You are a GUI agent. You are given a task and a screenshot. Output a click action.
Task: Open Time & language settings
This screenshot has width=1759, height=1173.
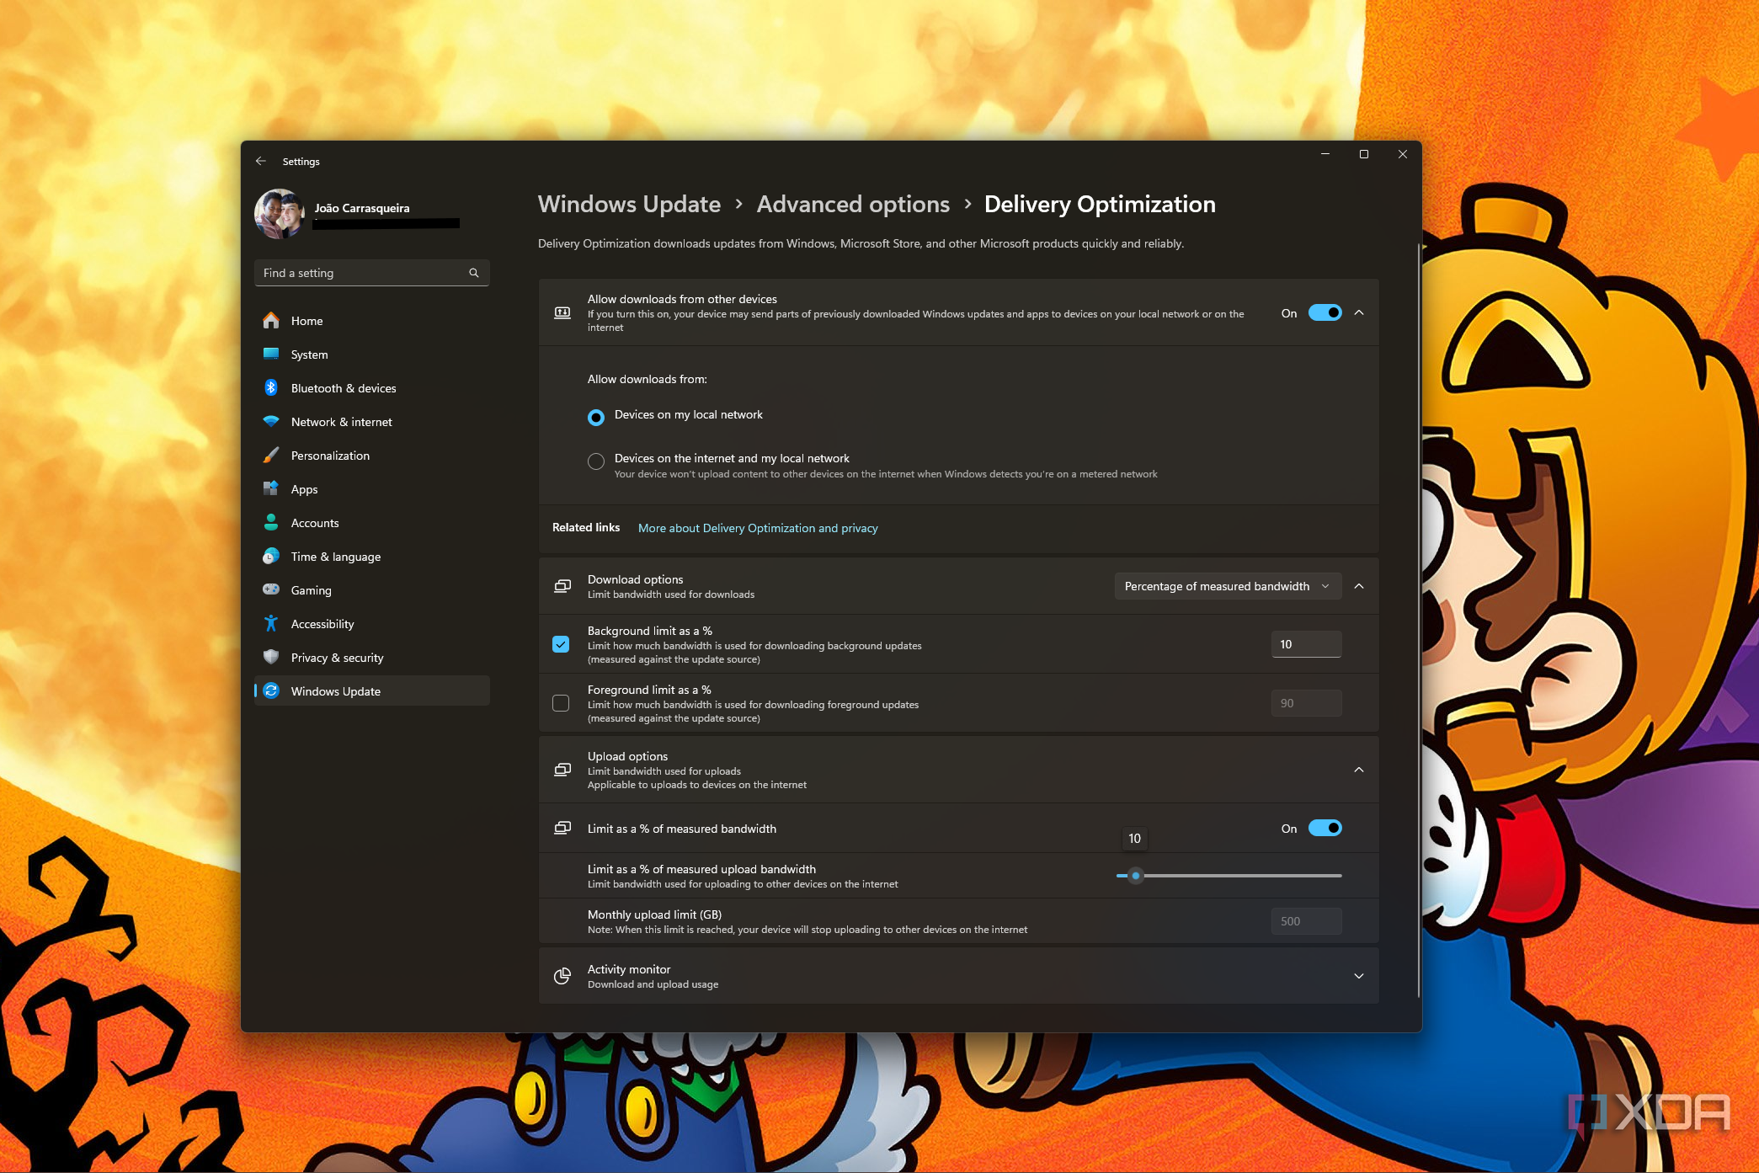(x=335, y=557)
